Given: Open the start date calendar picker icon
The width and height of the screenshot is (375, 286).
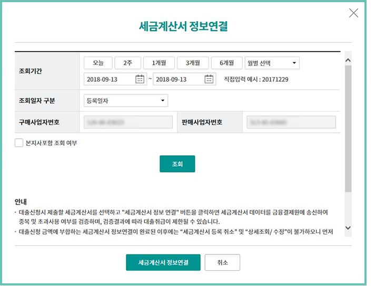Looking at the screenshot, I should point(140,79).
